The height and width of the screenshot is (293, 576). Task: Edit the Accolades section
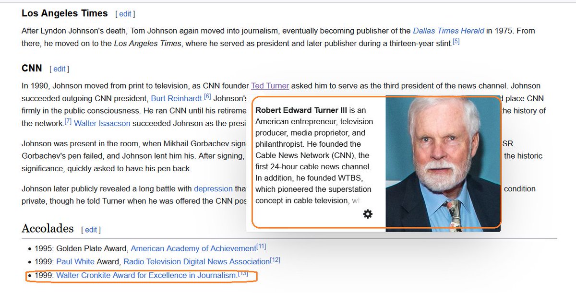click(x=91, y=230)
